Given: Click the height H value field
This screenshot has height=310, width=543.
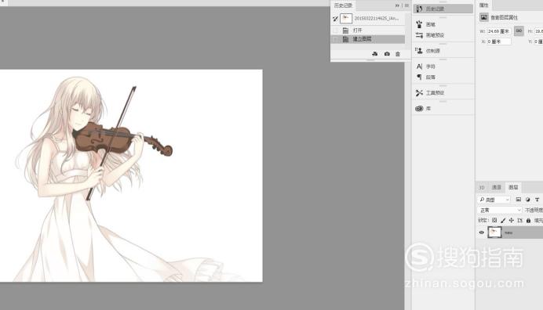Looking at the screenshot, I should pyautogui.click(x=538, y=31).
